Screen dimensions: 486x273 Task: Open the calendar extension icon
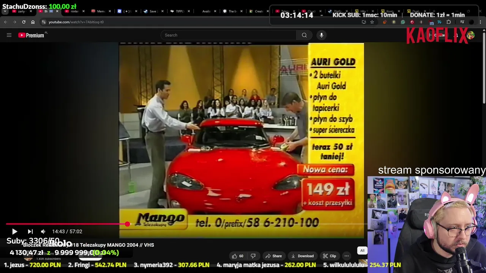pyautogui.click(x=430, y=22)
